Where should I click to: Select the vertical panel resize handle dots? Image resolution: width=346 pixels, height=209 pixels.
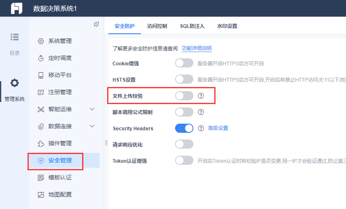tap(106, 143)
